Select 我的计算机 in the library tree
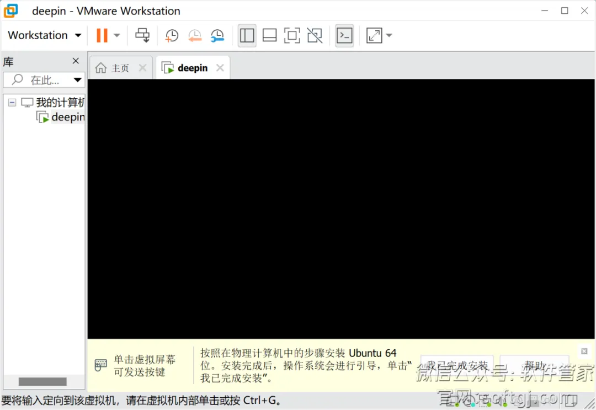The width and height of the screenshot is (596, 410). 52,102
